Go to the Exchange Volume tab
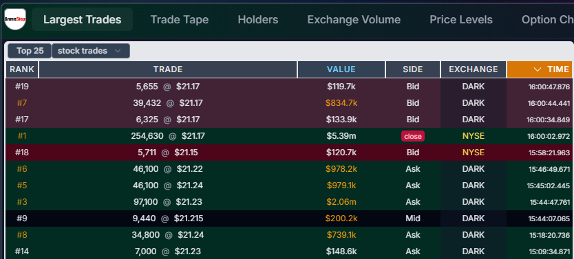 354,19
